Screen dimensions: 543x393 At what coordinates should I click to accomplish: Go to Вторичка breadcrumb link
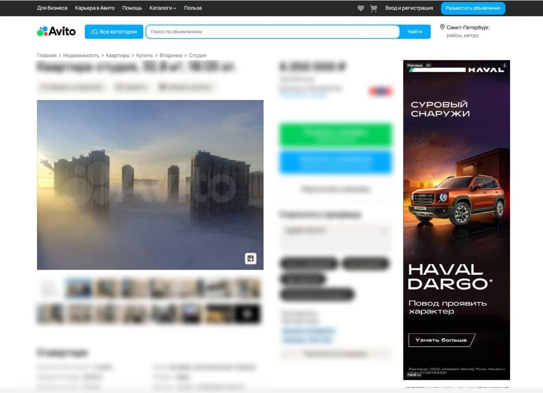[171, 55]
